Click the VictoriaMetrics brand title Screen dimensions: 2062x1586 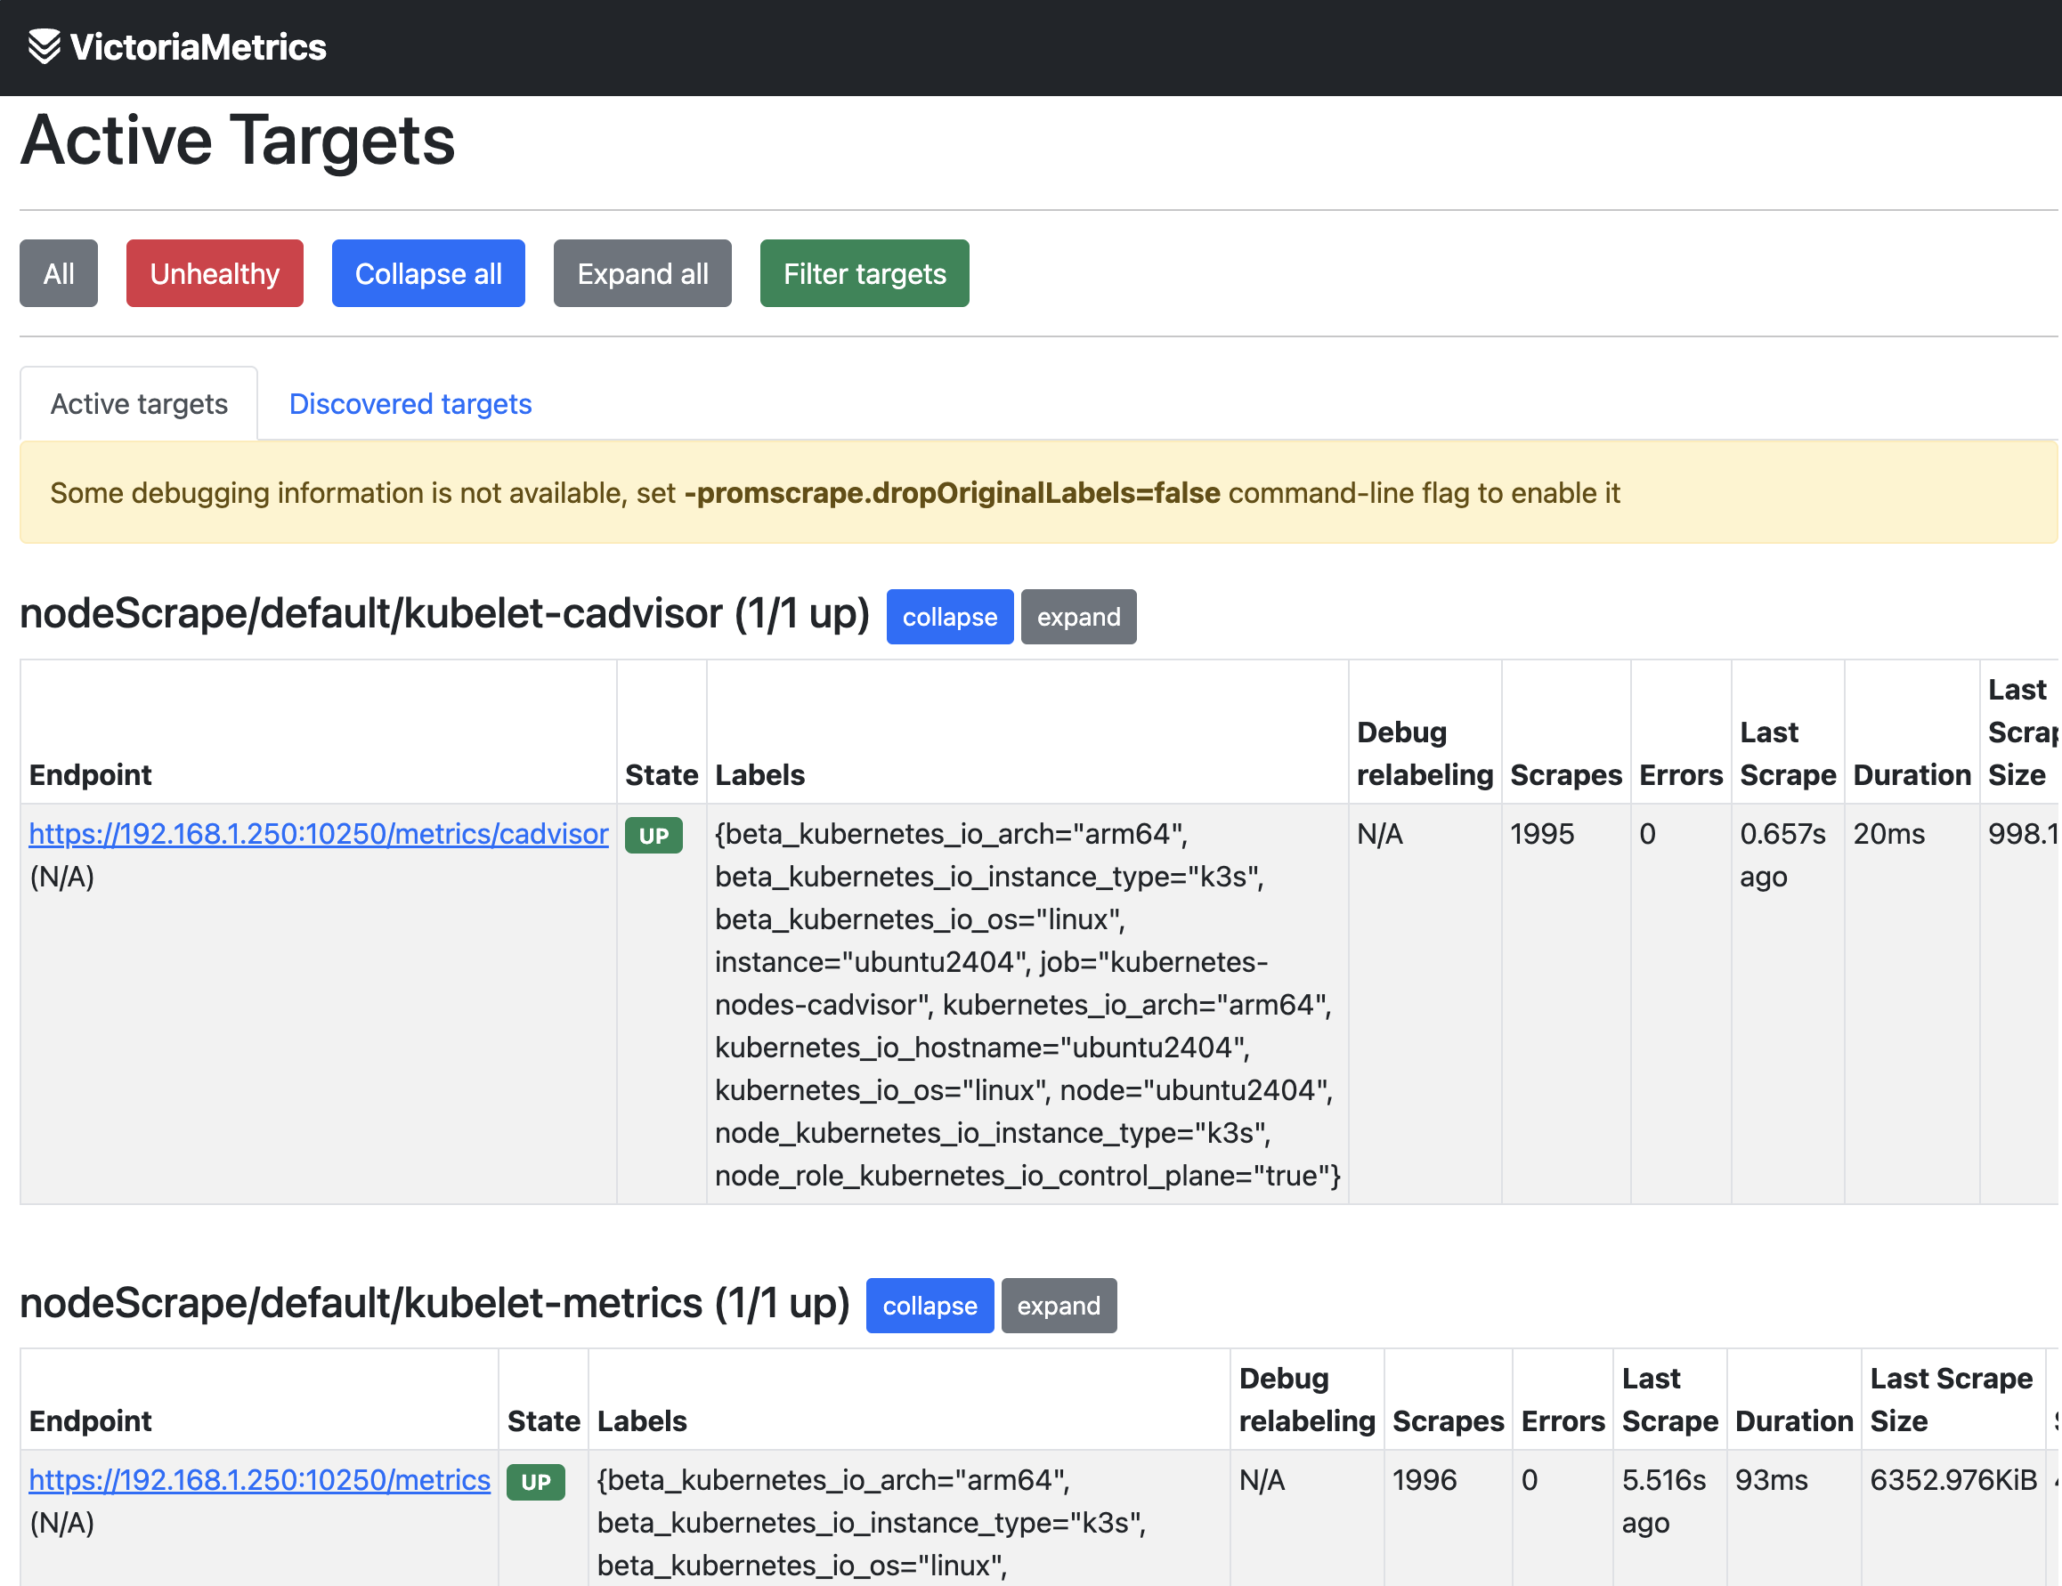click(x=198, y=46)
